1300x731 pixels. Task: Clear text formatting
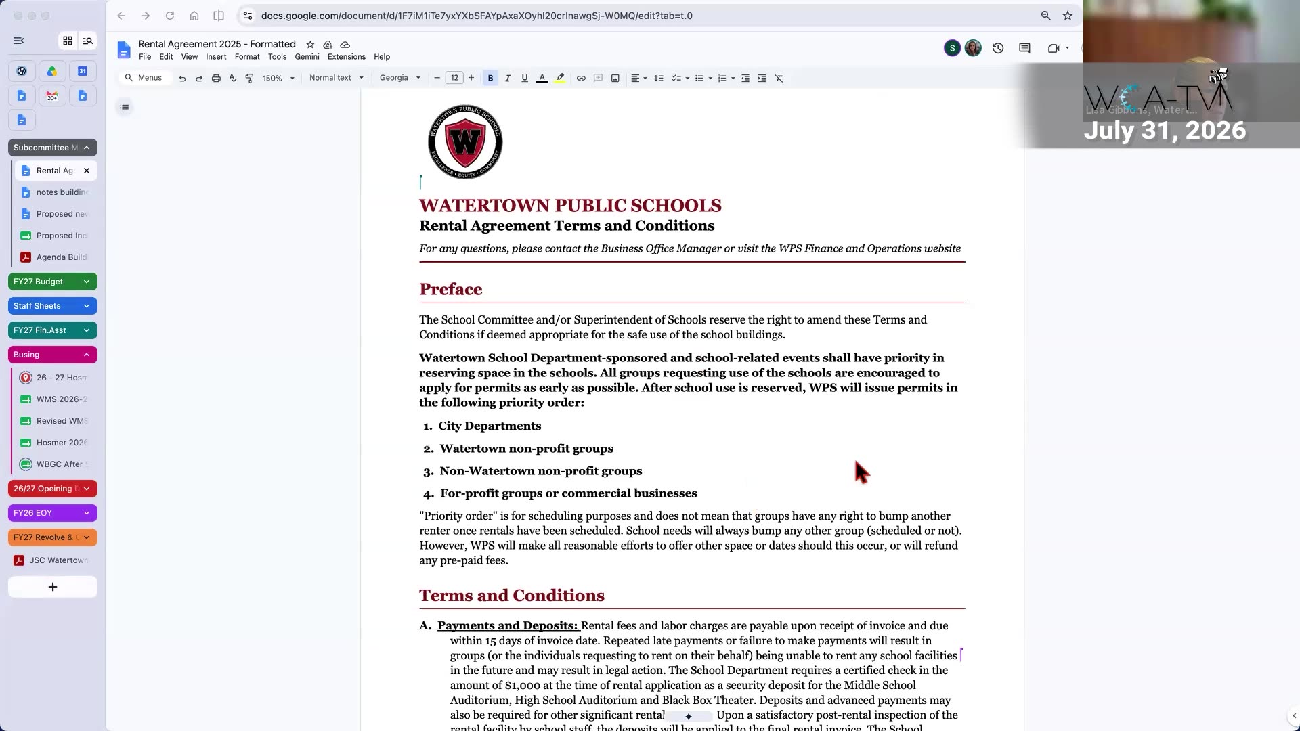[779, 79]
